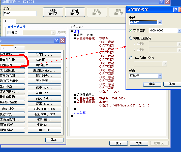Click 复制事件页 button

click(x=75, y=12)
